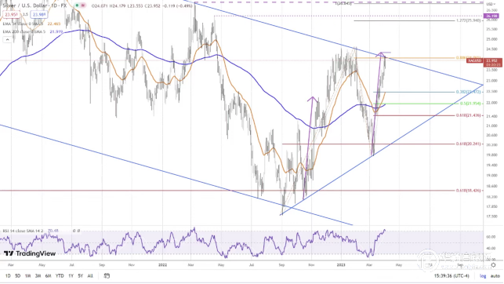Open the go-to-date calendar icon
The width and height of the screenshot is (504, 284).
107,275
